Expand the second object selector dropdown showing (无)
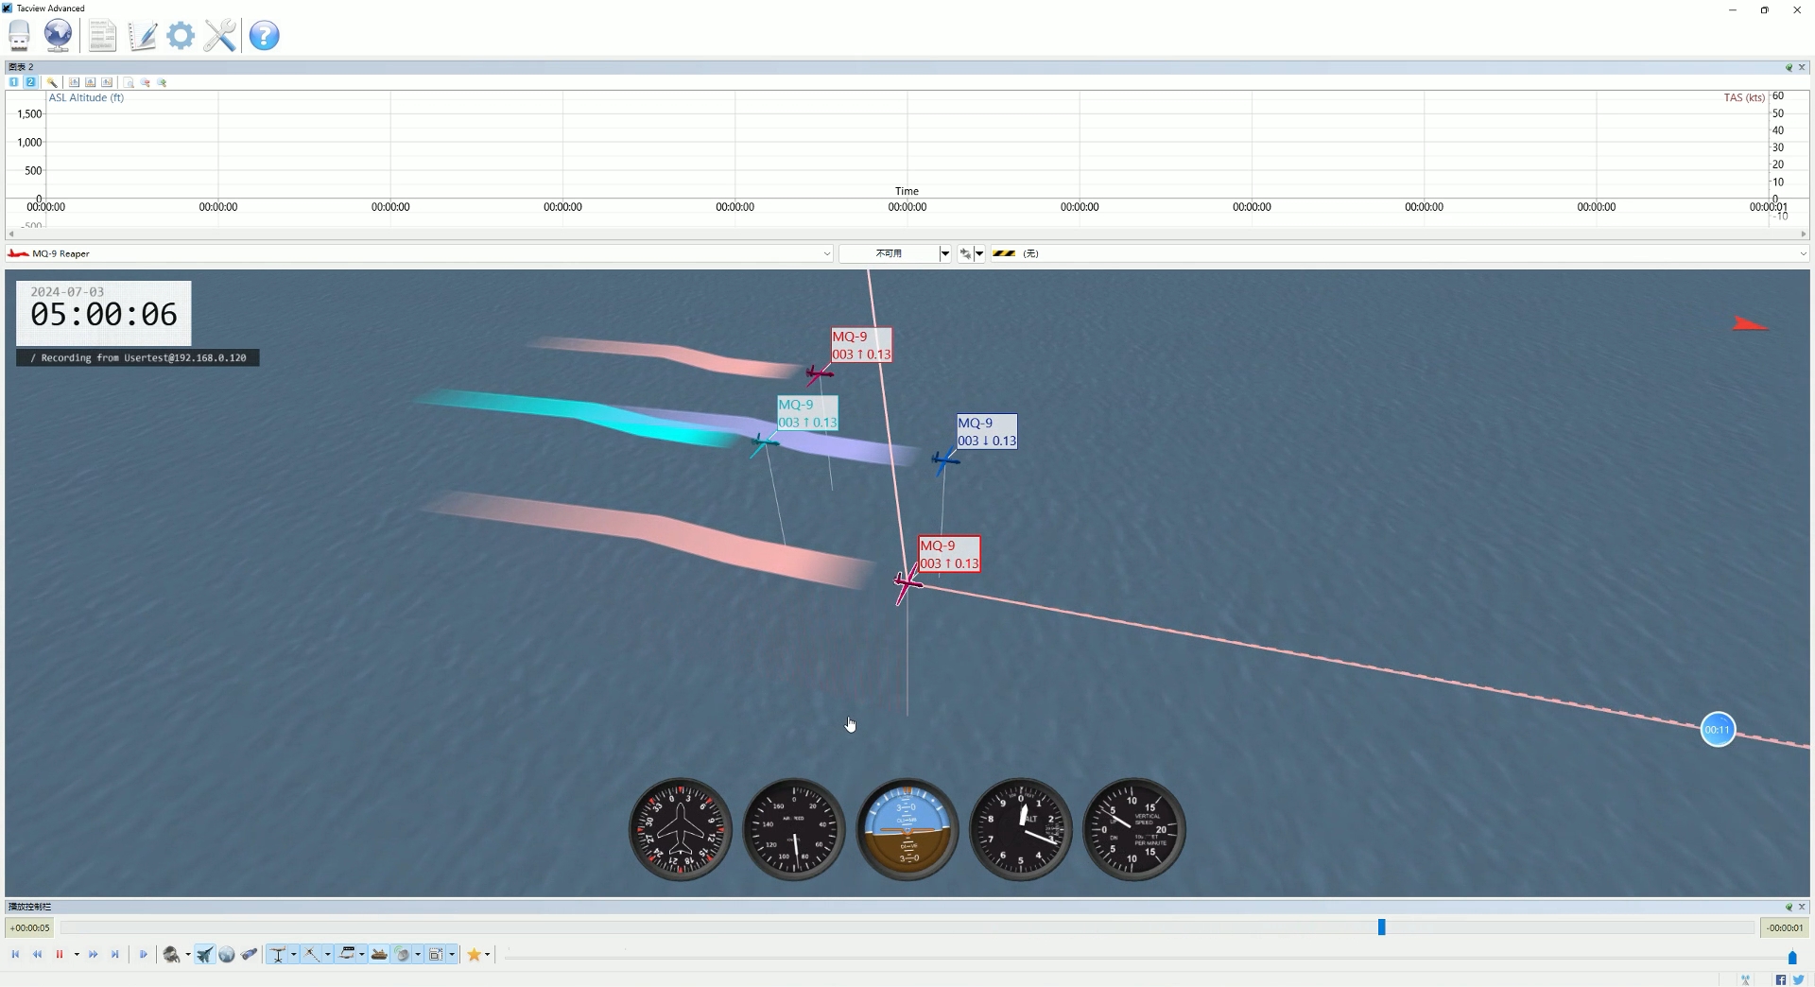1815x987 pixels. pos(1802,253)
